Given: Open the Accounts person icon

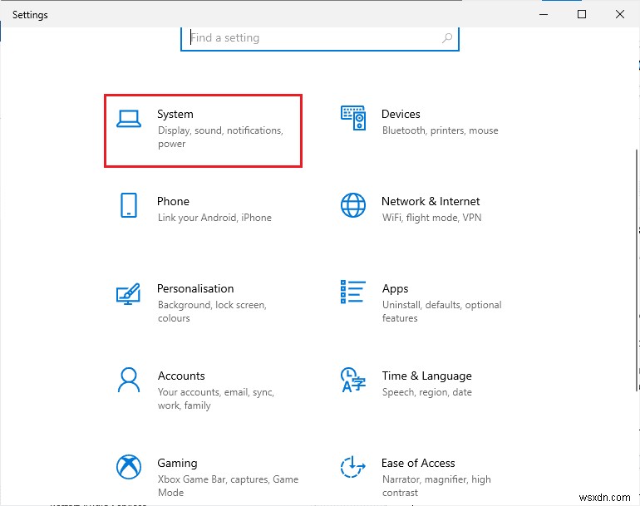Looking at the screenshot, I should click(129, 381).
